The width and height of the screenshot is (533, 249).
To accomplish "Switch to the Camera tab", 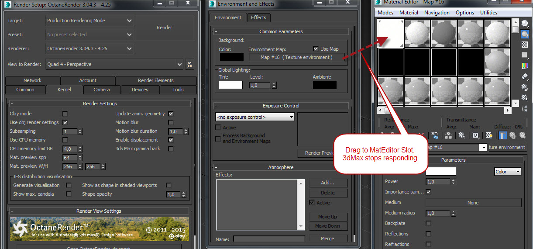I will click(101, 90).
